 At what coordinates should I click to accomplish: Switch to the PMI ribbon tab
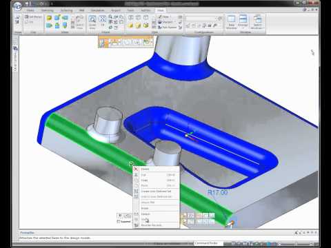point(81,10)
